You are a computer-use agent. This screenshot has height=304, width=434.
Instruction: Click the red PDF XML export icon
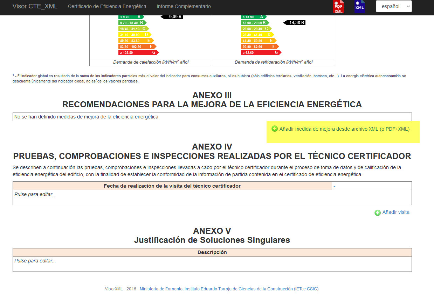click(338, 7)
